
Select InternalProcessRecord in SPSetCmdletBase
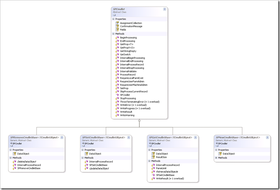(x=101, y=162)
